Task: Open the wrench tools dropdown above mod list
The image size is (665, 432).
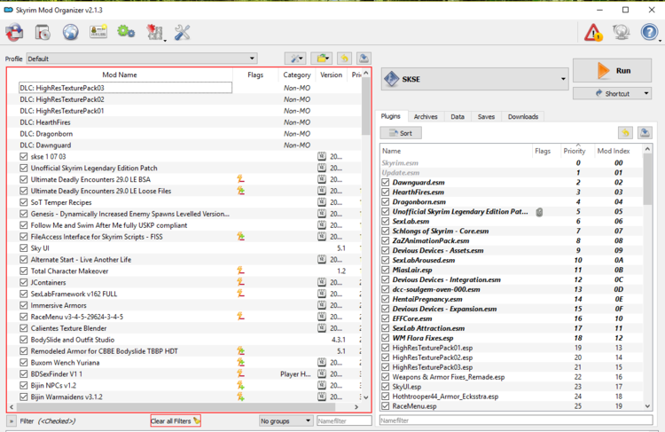Action: pyautogui.click(x=295, y=59)
